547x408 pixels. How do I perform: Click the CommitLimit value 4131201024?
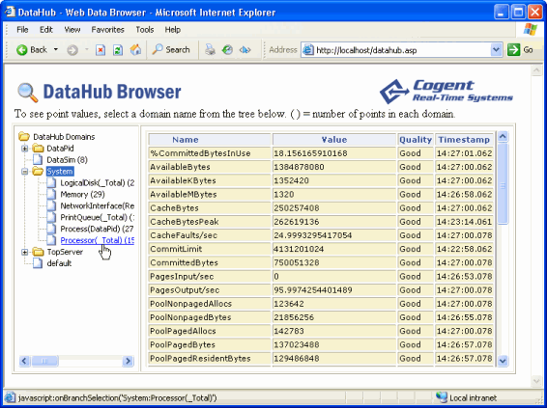(334, 249)
